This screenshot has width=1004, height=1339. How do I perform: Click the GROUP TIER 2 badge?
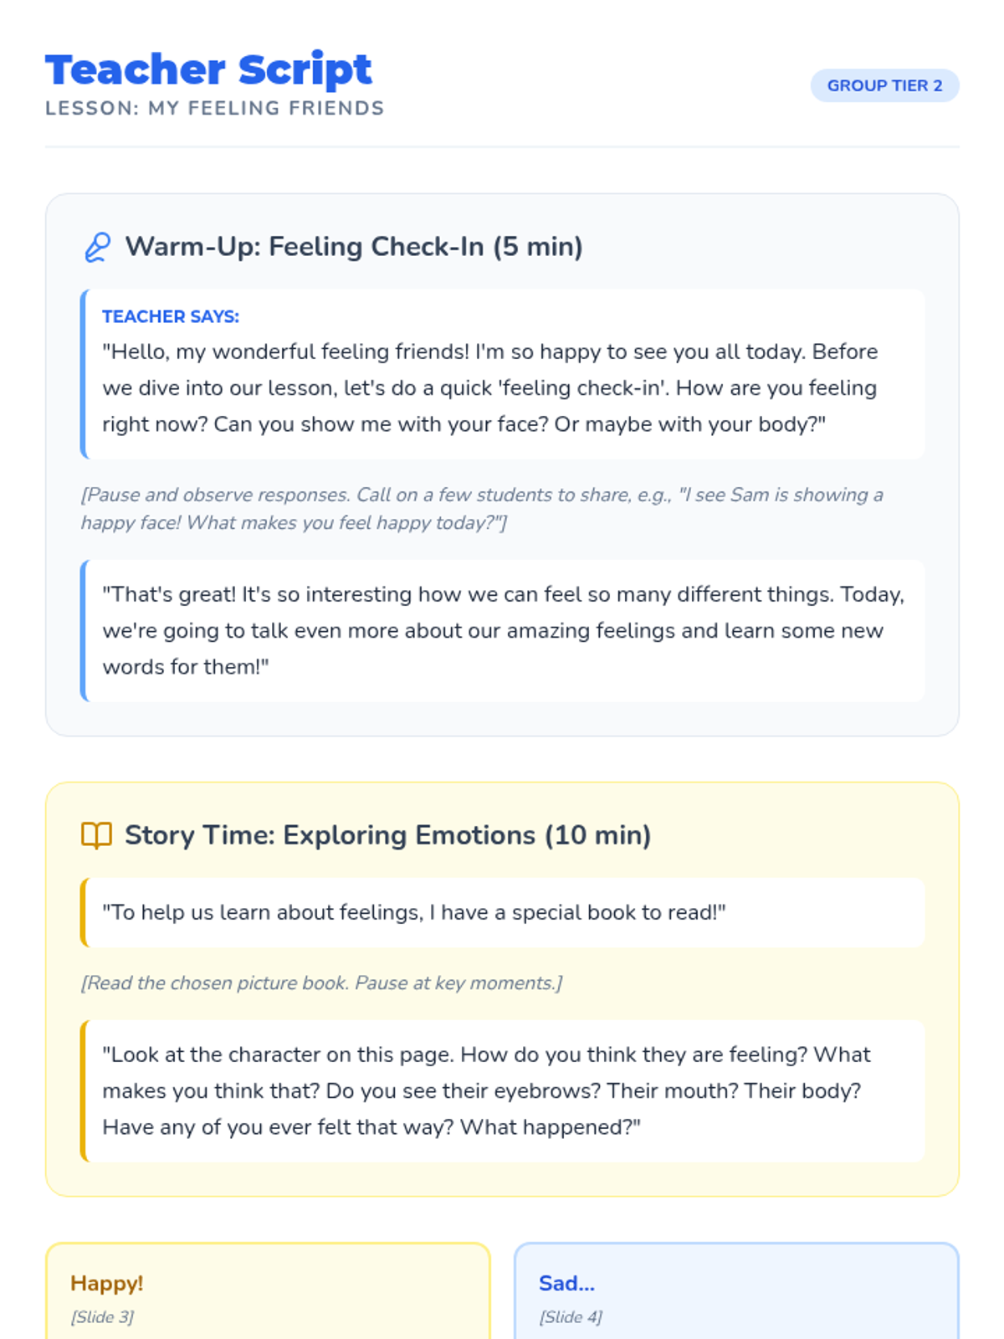884,85
